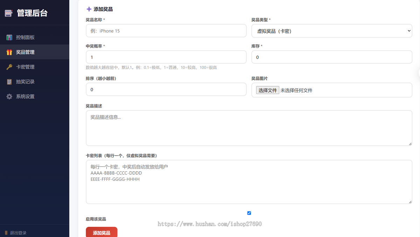Viewport: 420px width, 237px height.
Task: Click the 启用该奖品 label
Action: tap(96, 219)
